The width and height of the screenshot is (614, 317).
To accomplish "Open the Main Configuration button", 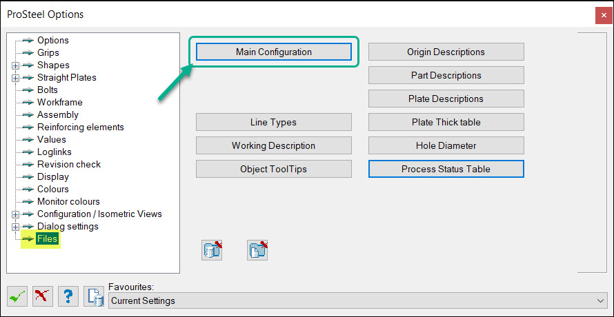I will pyautogui.click(x=274, y=52).
